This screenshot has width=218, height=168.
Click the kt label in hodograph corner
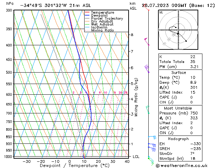161,12
